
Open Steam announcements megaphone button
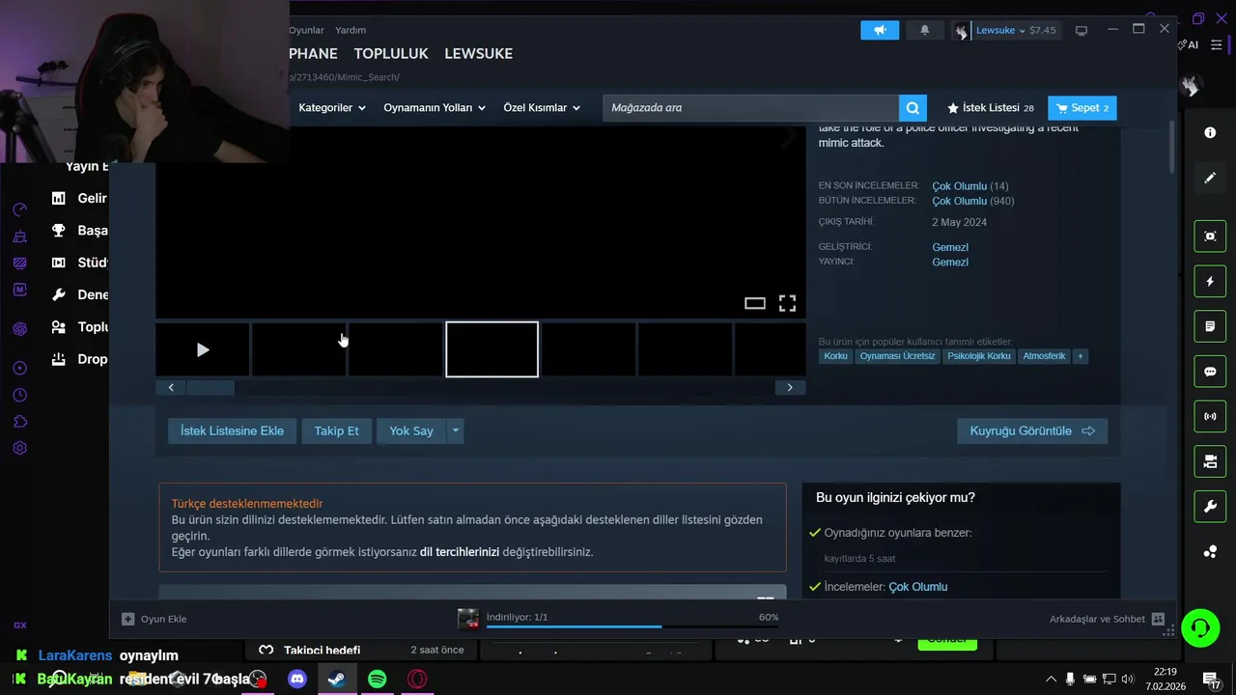[x=880, y=30]
